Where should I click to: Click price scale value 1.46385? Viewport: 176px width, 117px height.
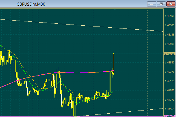[170, 25]
